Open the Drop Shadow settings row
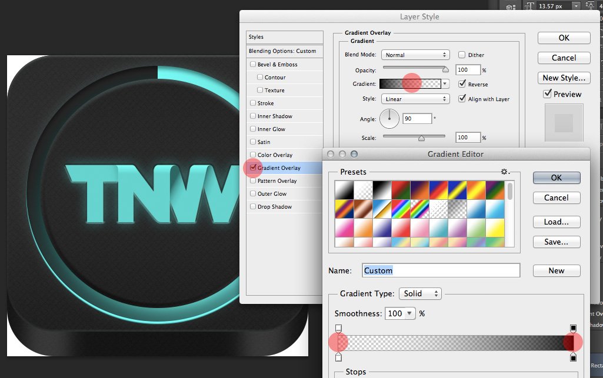 coord(285,206)
